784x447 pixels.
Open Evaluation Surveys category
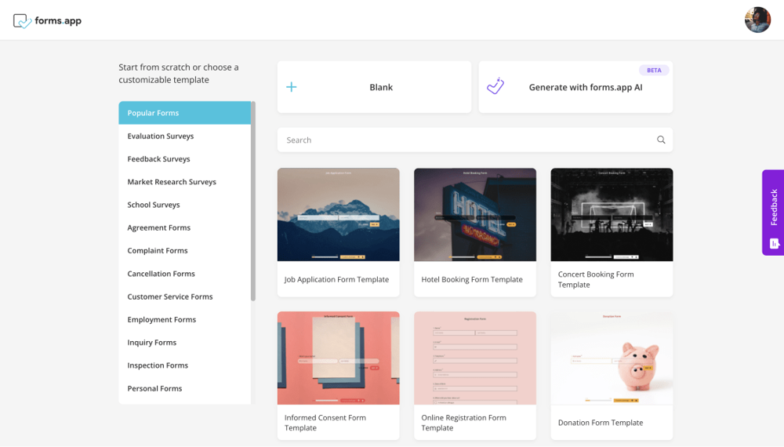161,136
